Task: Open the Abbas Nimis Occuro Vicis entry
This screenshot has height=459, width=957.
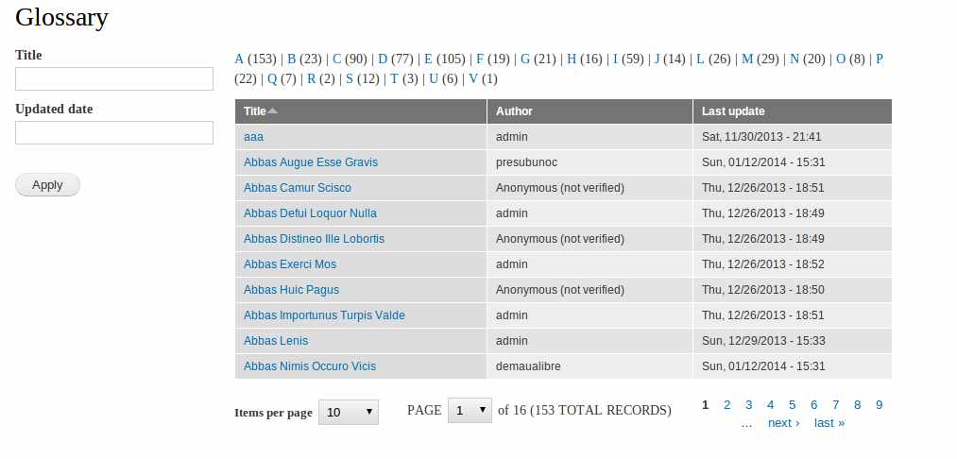Action: pos(310,366)
